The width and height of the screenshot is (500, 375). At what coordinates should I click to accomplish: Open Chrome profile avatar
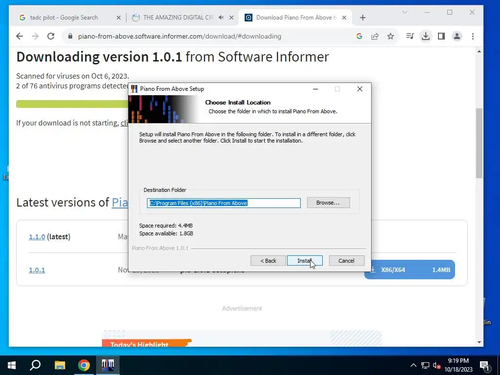tap(457, 36)
